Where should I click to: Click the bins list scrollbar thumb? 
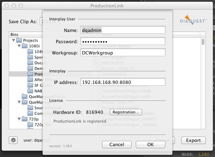pyautogui.click(x=203, y=42)
